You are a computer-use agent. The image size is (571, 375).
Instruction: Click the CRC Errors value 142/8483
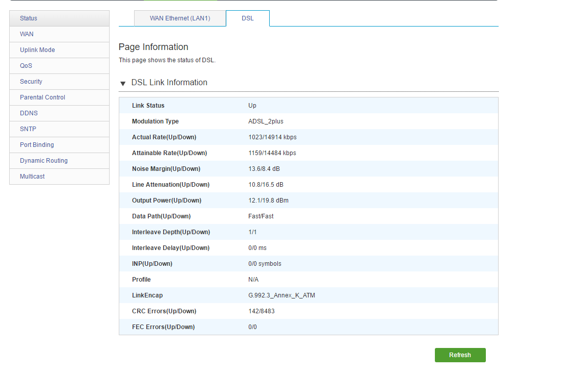(x=261, y=311)
